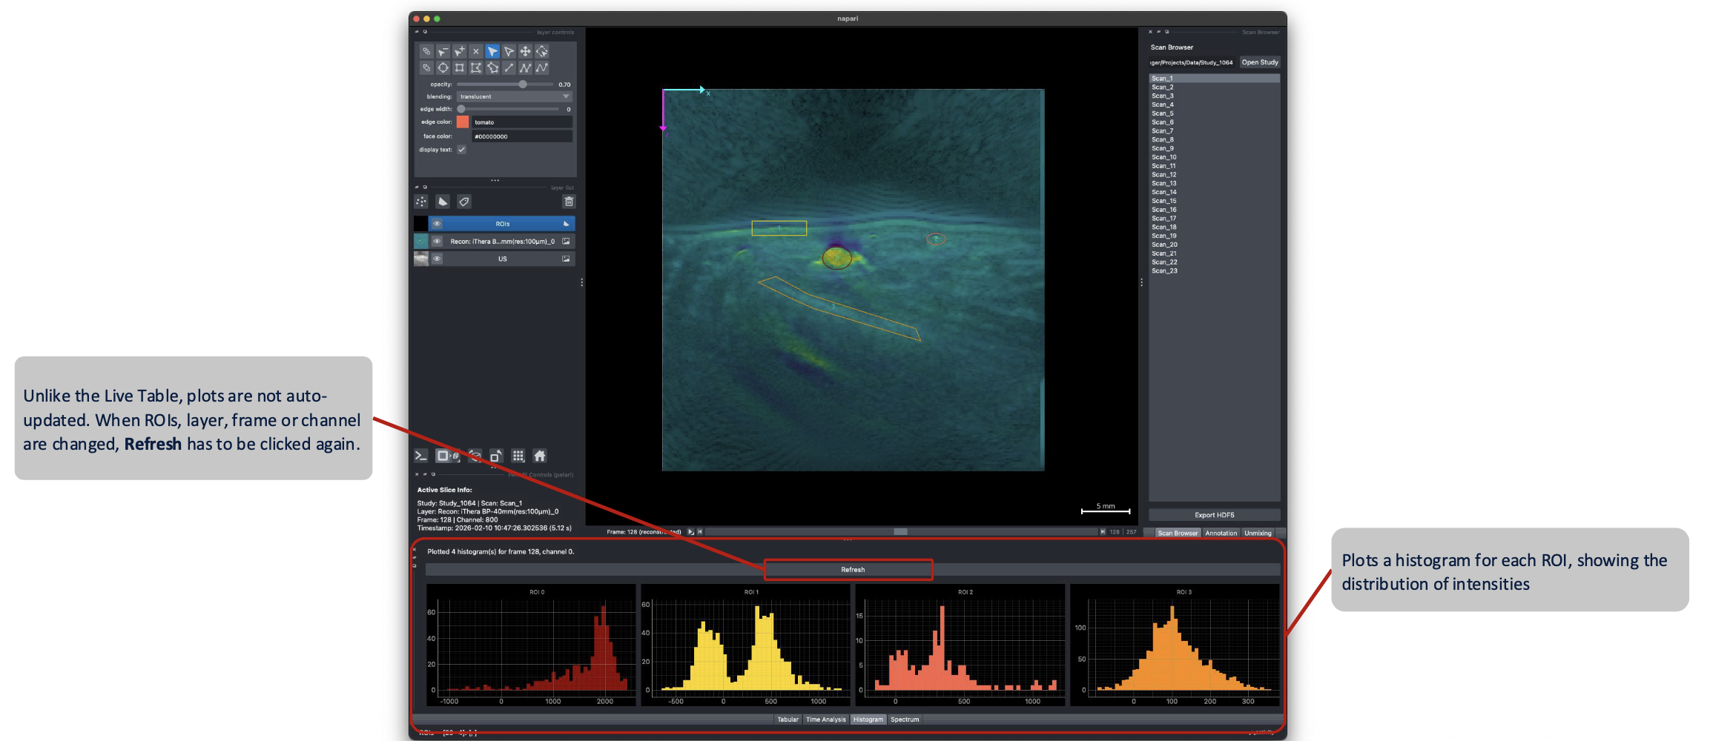The image size is (1710, 741).
Task: Select the line drawing tool
Action: (x=509, y=67)
